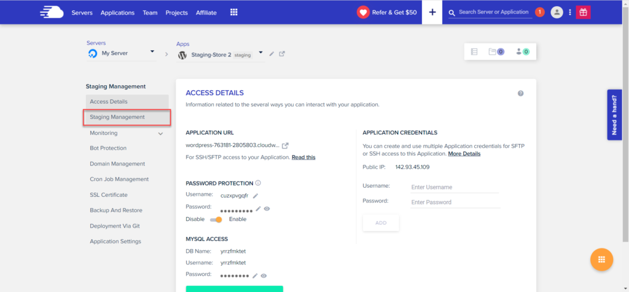Click the heart Refer icon
Screen dimensions: 629x292
point(363,12)
